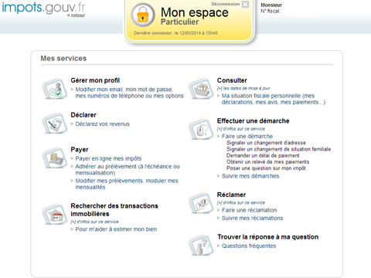This screenshot has height=278, width=371.
Task: Click the 'Payer' heading
Action: [80, 150]
